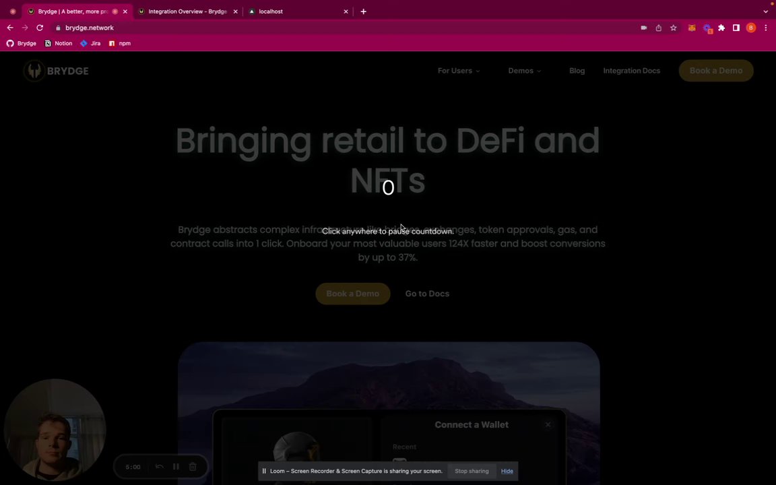Click the Loom webcam bubble
This screenshot has width=776, height=485.
(x=55, y=430)
